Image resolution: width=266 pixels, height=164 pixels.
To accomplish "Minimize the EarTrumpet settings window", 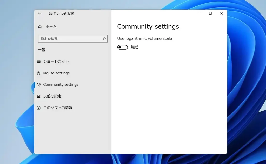I will (199, 13).
